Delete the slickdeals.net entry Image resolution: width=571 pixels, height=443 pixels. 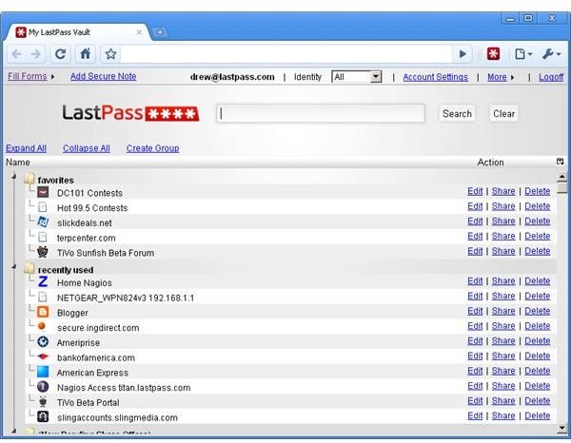537,221
